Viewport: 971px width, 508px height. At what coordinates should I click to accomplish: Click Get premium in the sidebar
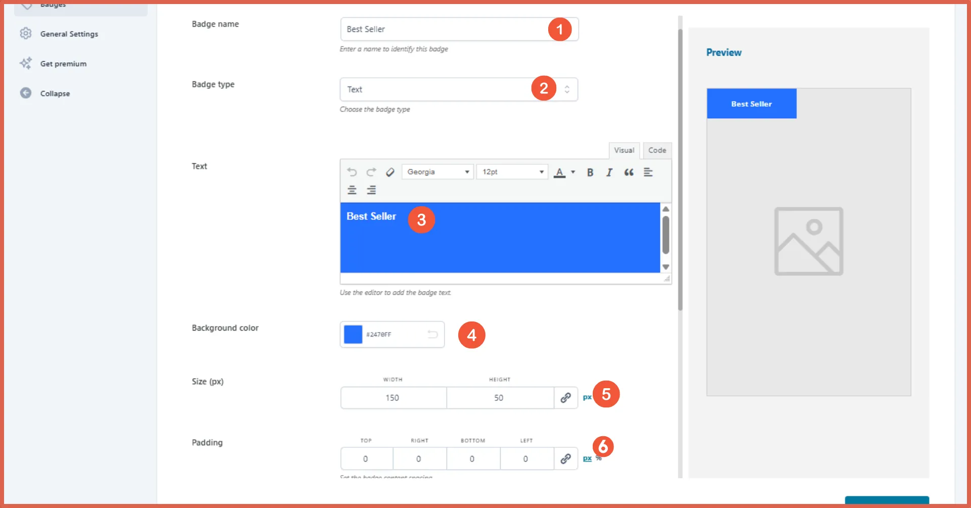63,64
